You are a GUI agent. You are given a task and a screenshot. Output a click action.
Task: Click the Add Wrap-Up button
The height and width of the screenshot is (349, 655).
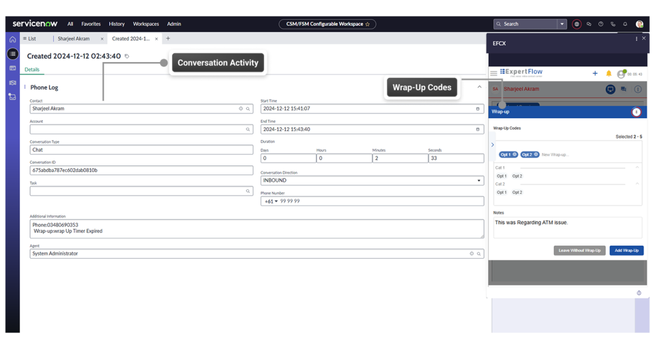click(x=626, y=251)
